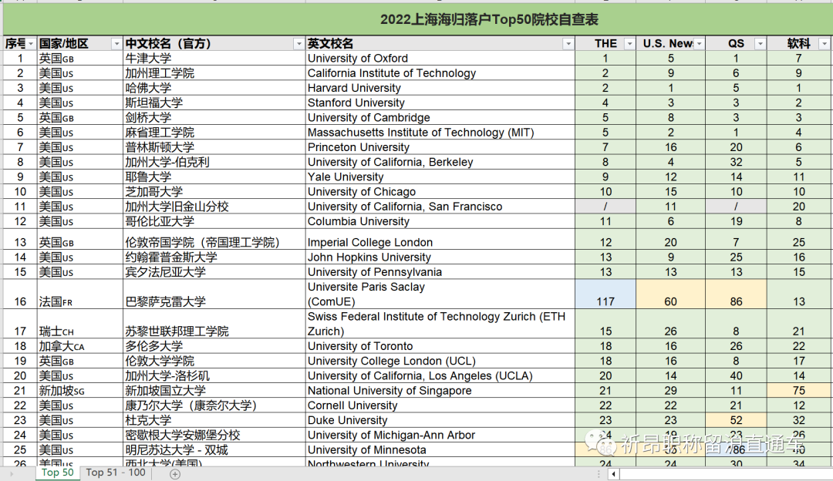833x481 pixels.
Task: Select the Universite Paris Saclay (ComUE) cell
Action: [440, 294]
